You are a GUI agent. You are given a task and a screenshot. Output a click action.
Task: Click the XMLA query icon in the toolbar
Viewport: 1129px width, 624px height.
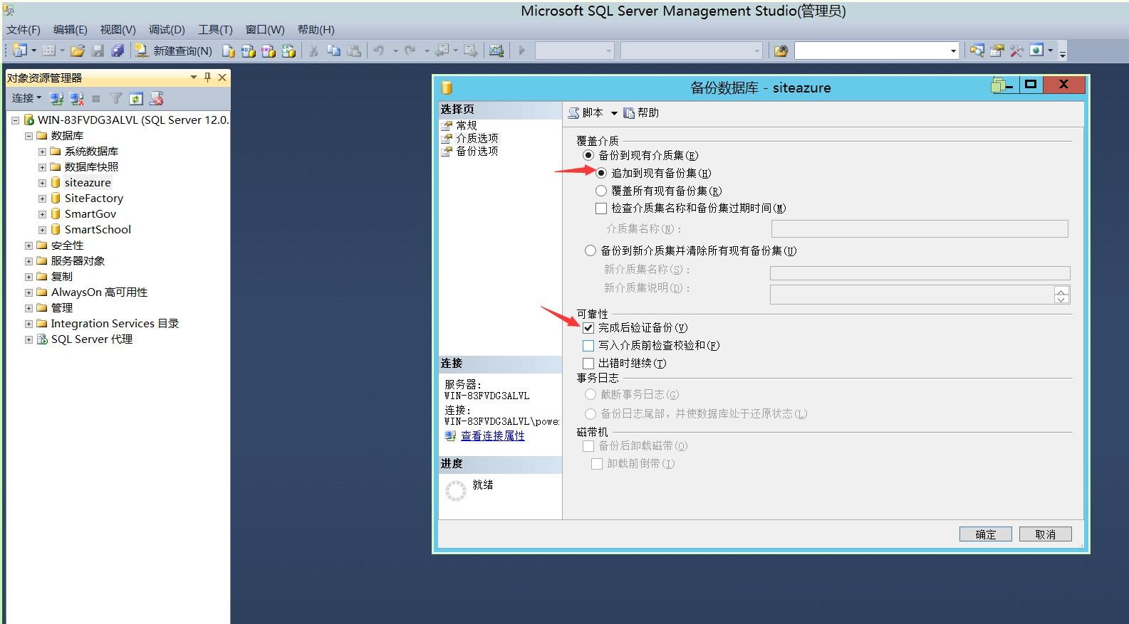288,51
